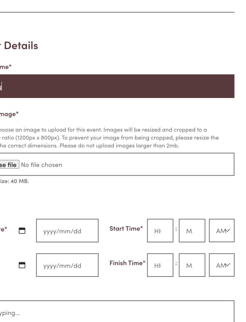This screenshot has height=322, width=246.
Task: Click the Finish Time* label
Action: tap(127, 263)
